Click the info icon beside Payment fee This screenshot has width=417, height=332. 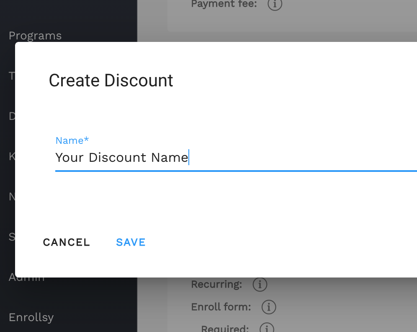coord(275,5)
